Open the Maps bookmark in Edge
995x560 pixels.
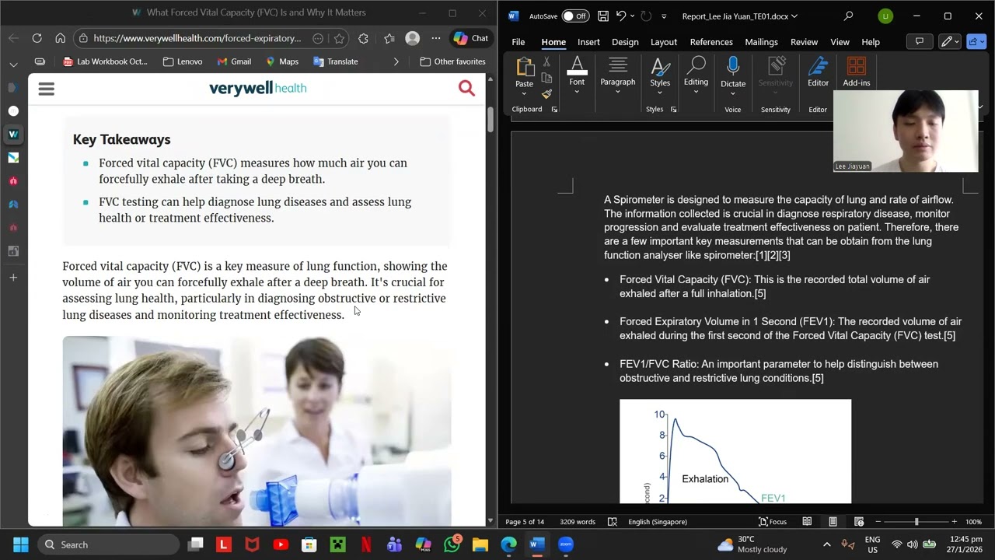[x=281, y=61]
